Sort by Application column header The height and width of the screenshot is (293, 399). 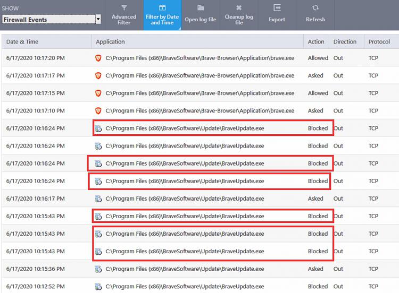coord(197,41)
